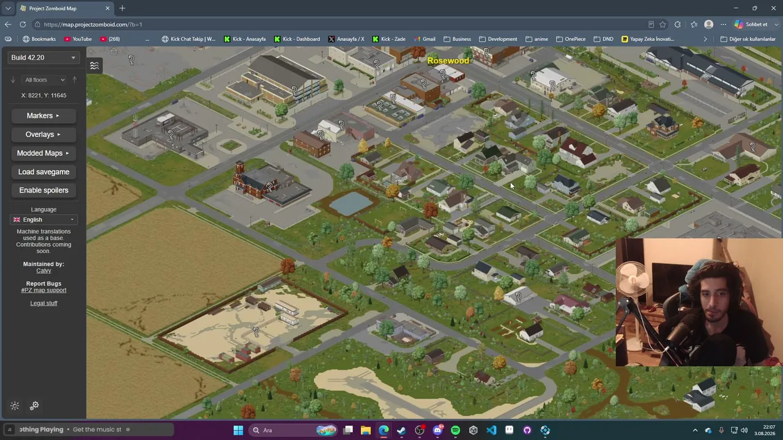Image resolution: width=783 pixels, height=440 pixels.
Task: Go down one floor with arrow
Action: 13,79
